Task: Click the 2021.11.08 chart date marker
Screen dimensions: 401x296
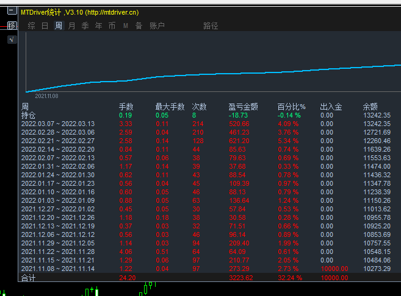Action: point(46,96)
